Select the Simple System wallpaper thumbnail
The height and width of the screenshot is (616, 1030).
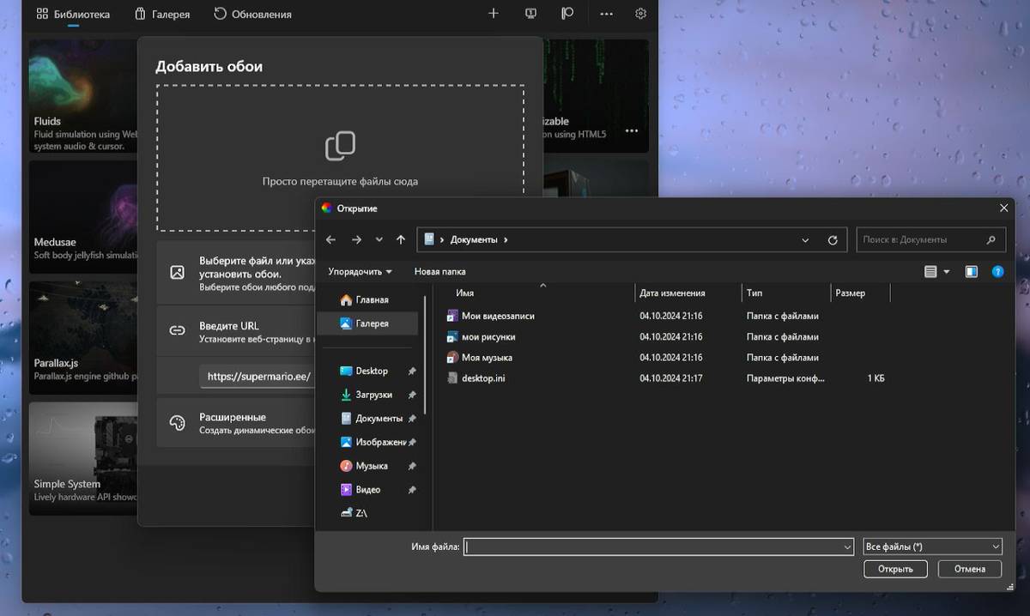pos(83,458)
